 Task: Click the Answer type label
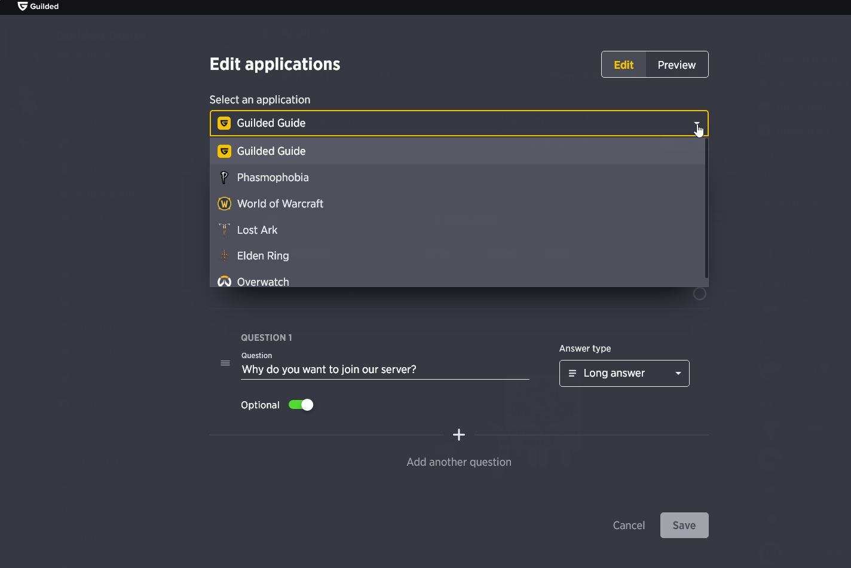[585, 349]
